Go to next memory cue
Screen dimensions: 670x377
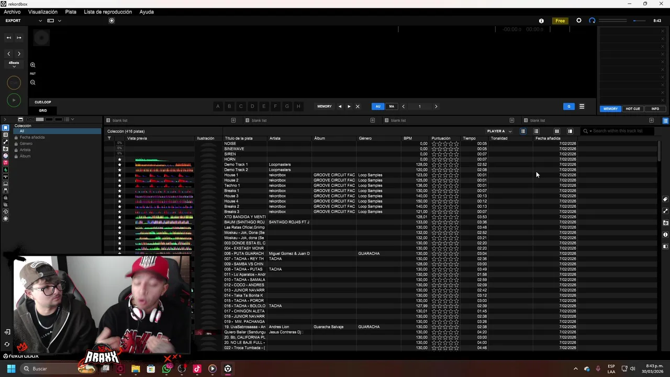349,106
